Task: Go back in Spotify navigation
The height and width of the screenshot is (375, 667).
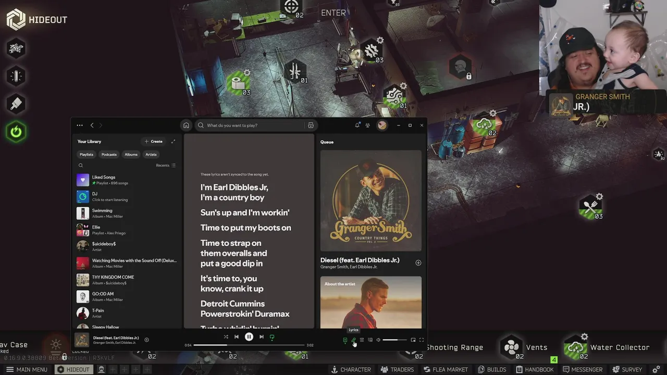Action: tap(92, 125)
